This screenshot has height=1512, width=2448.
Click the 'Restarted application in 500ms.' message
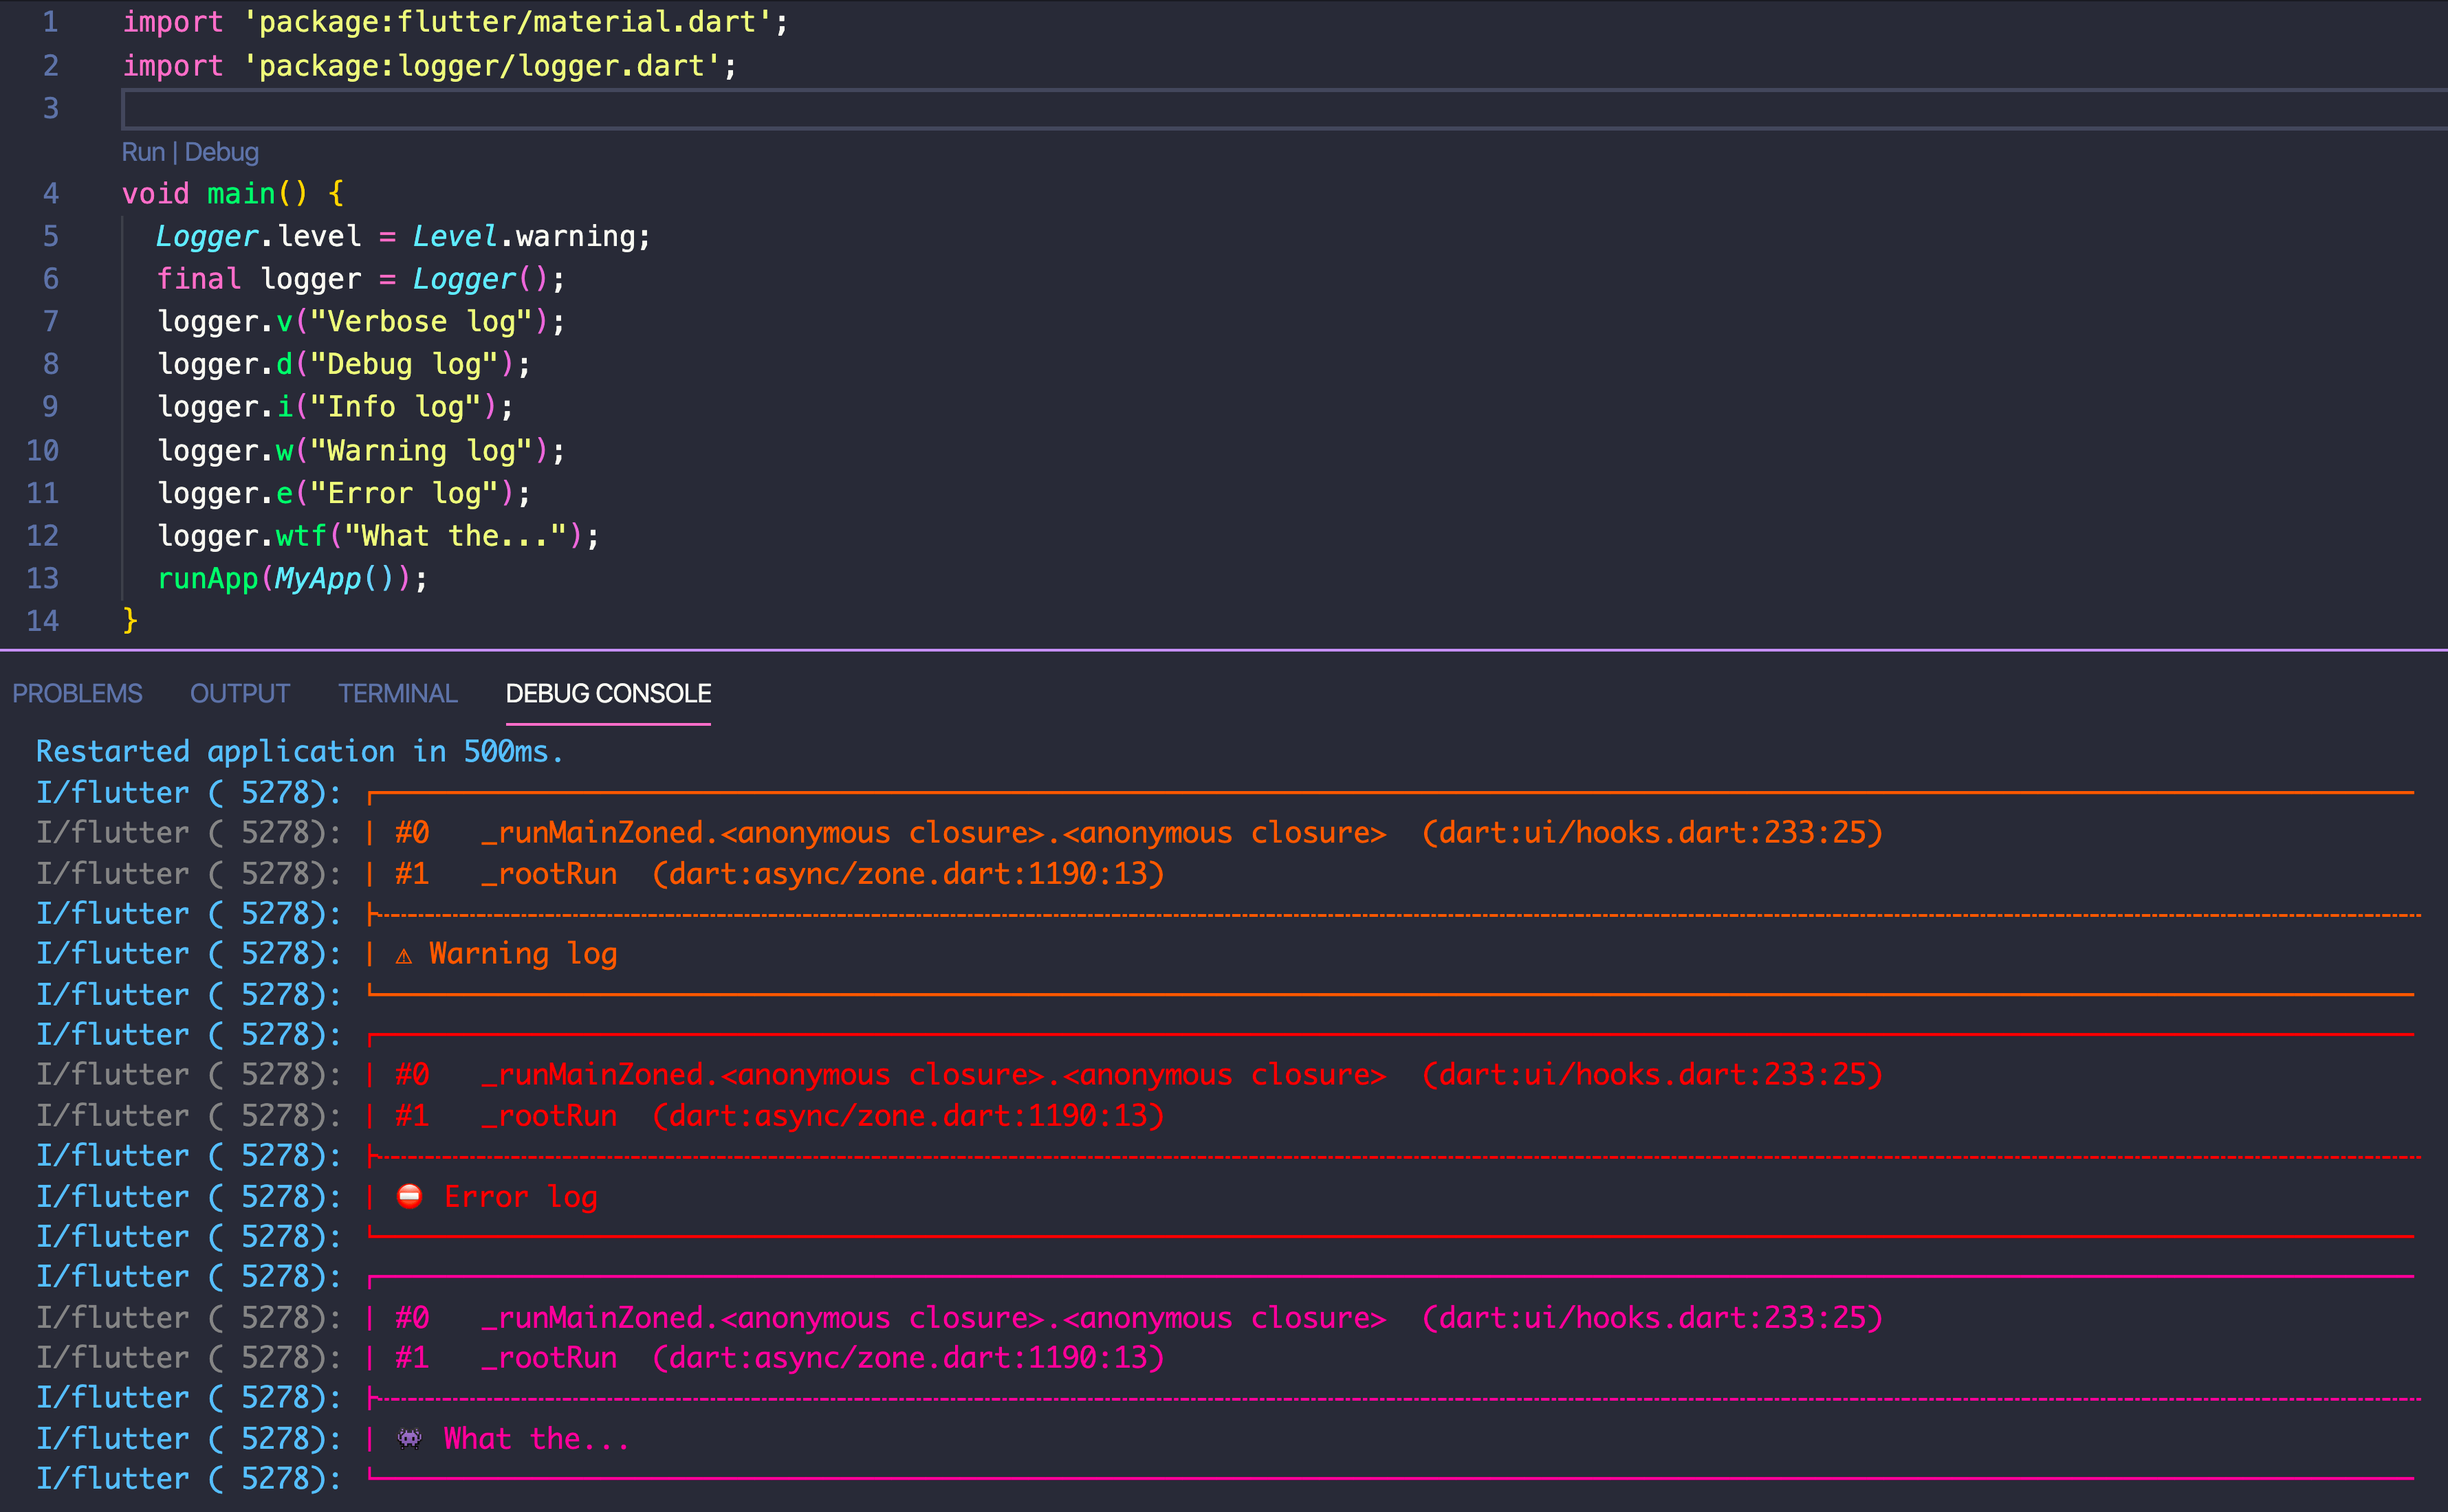click(300, 751)
